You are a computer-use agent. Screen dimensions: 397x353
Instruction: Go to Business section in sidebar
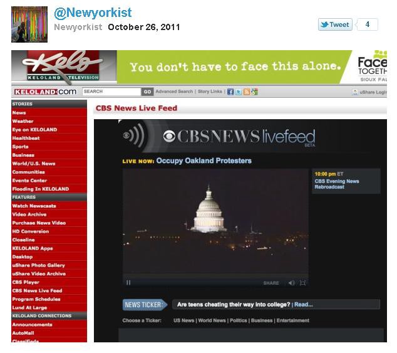pos(49,155)
